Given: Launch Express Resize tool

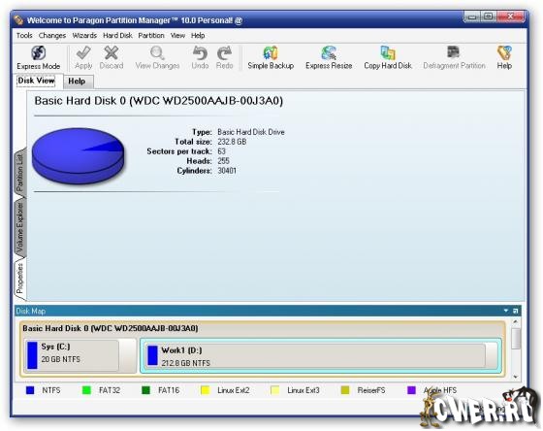Looking at the screenshot, I should pos(329,57).
